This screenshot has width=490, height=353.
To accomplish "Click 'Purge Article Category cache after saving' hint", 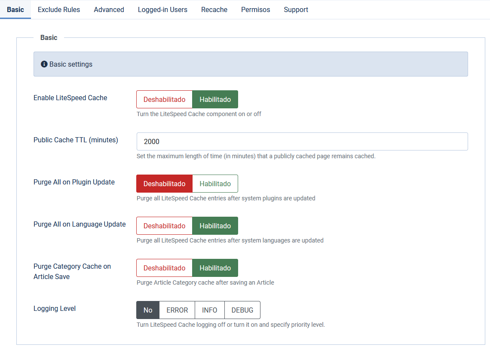I will tap(205, 282).
